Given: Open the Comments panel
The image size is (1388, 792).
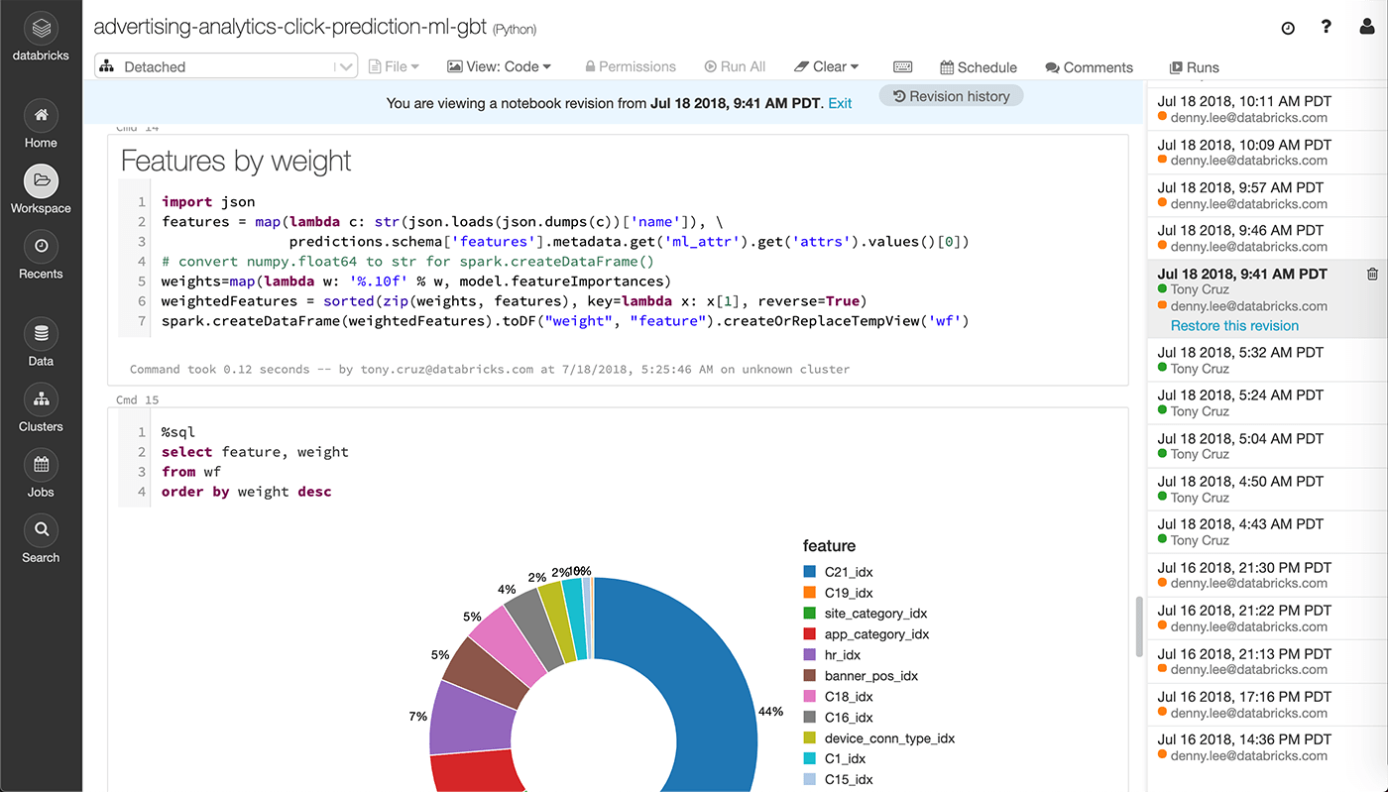Looking at the screenshot, I should pyautogui.click(x=1089, y=67).
